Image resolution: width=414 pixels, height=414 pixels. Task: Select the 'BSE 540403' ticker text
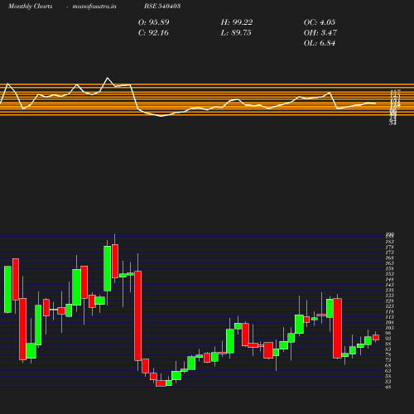pos(162,6)
